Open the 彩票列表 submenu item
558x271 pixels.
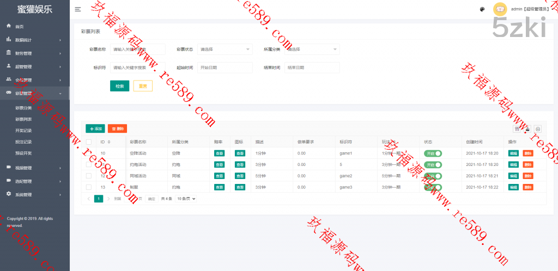(23, 119)
